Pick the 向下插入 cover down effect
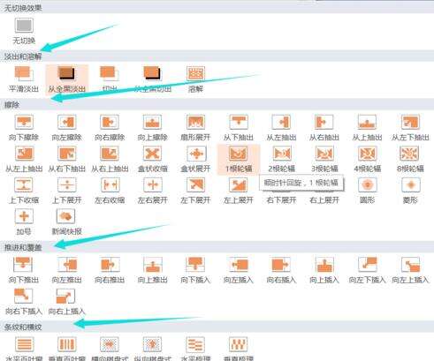 [195, 270]
